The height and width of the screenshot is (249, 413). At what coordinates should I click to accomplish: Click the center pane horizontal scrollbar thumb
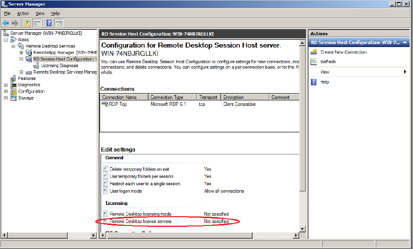tap(179, 235)
